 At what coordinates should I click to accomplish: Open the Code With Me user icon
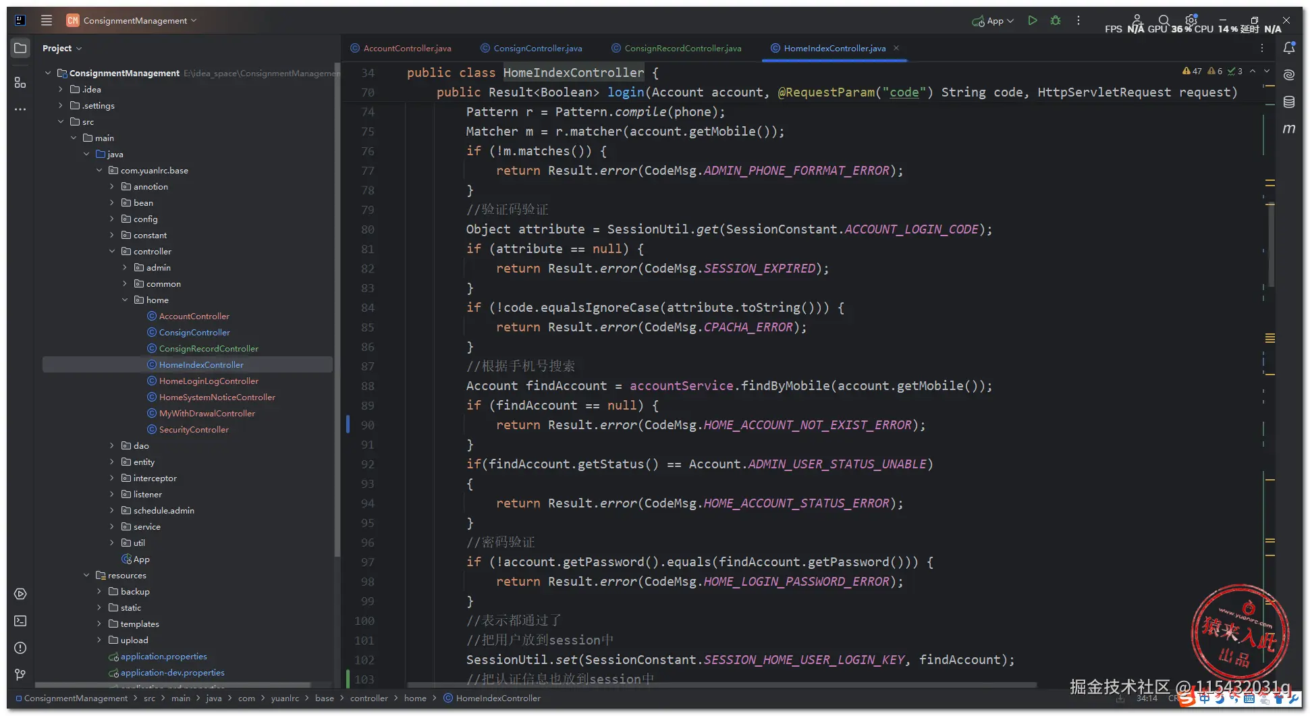tap(1137, 20)
